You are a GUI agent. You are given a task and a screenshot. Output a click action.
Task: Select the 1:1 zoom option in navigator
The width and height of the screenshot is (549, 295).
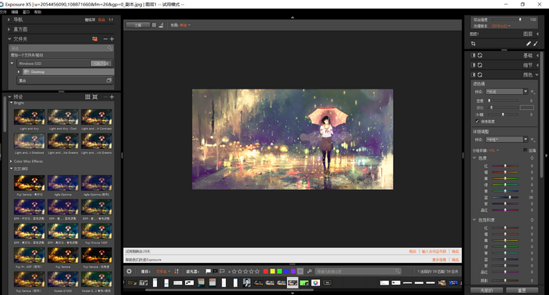(111, 20)
